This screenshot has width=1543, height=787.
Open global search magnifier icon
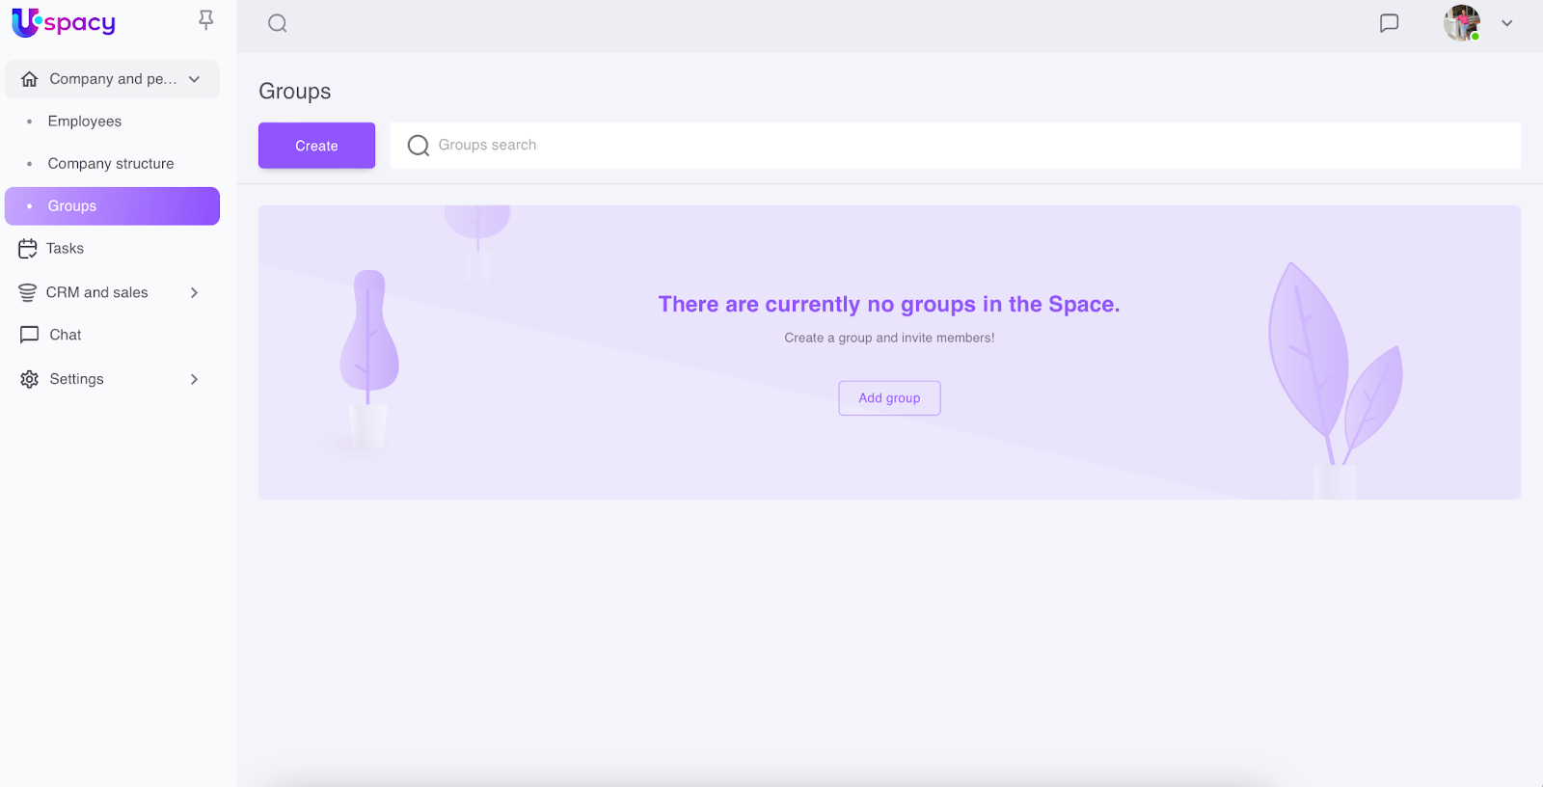click(x=278, y=23)
